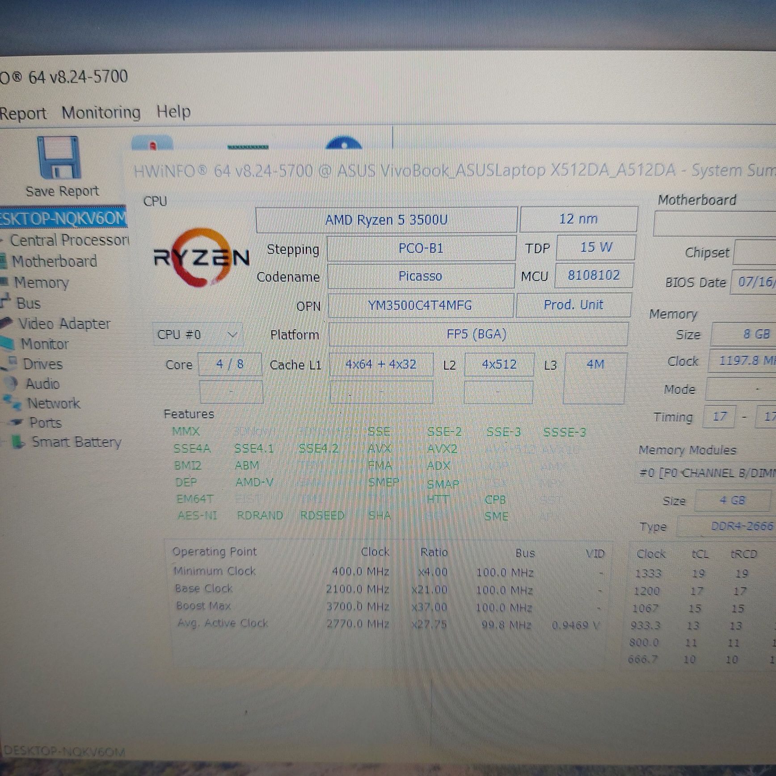Click the AMD Ryzen 5 3500U name field
Screen dimensions: 776x776
pyautogui.click(x=386, y=219)
